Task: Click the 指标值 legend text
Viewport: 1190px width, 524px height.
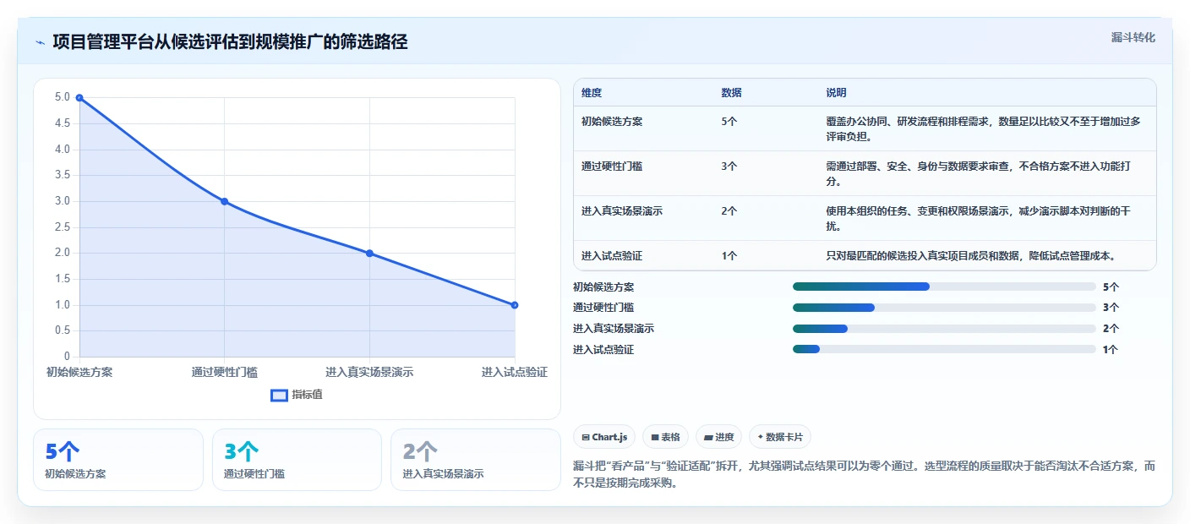Action: (308, 395)
